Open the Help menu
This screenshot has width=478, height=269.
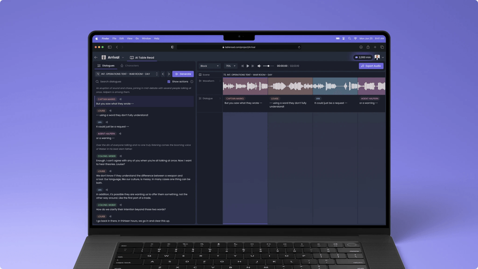(x=157, y=39)
